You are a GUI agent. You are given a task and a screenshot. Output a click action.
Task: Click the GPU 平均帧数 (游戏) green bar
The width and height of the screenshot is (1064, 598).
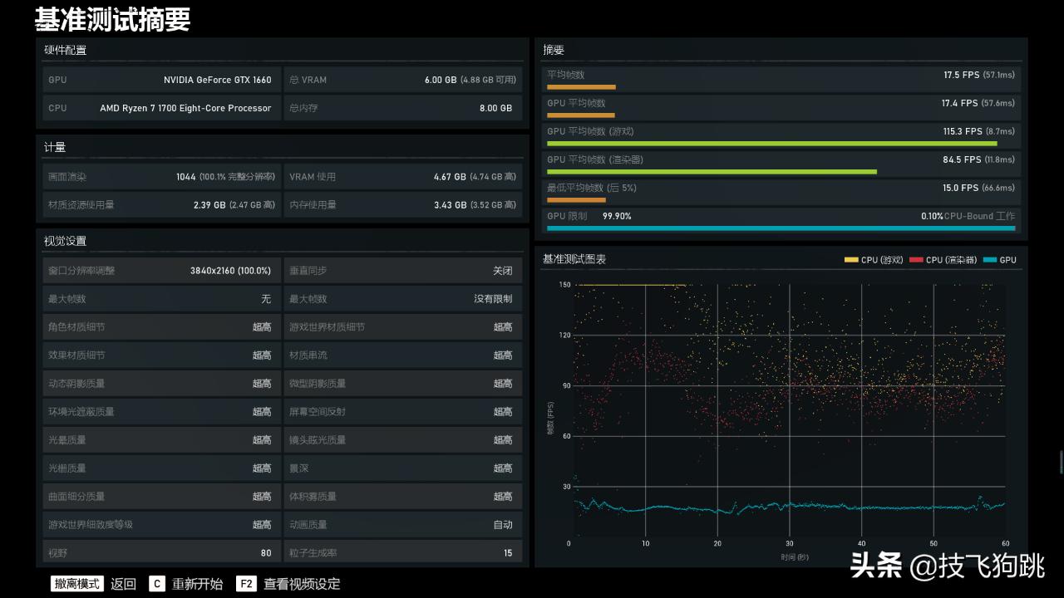[x=771, y=144]
